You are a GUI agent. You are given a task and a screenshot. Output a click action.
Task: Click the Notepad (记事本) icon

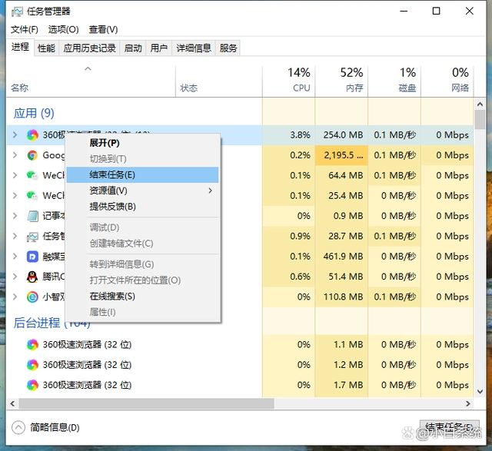32,216
